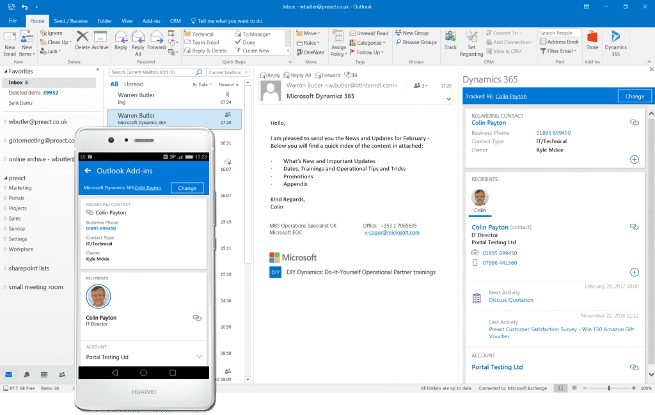Screen dimensions: 655x415
Task: Click the Forward ribbon button
Action: [x=156, y=40]
